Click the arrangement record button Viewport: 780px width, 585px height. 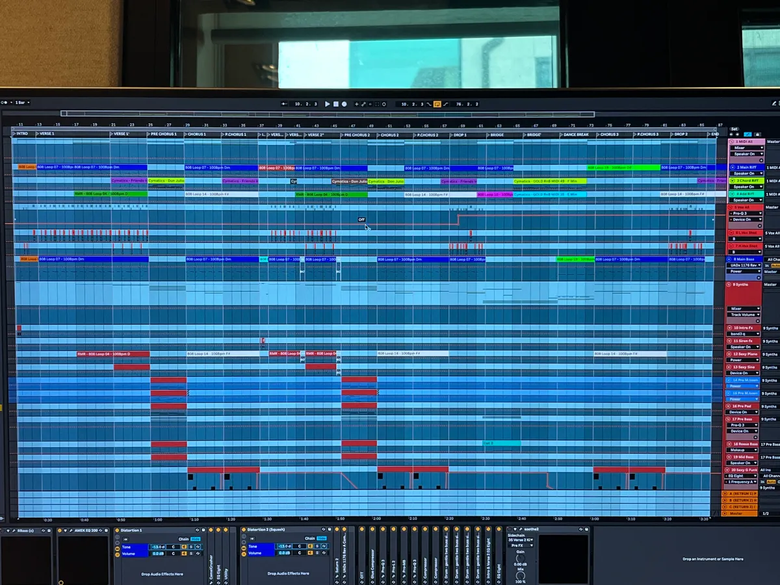(344, 104)
